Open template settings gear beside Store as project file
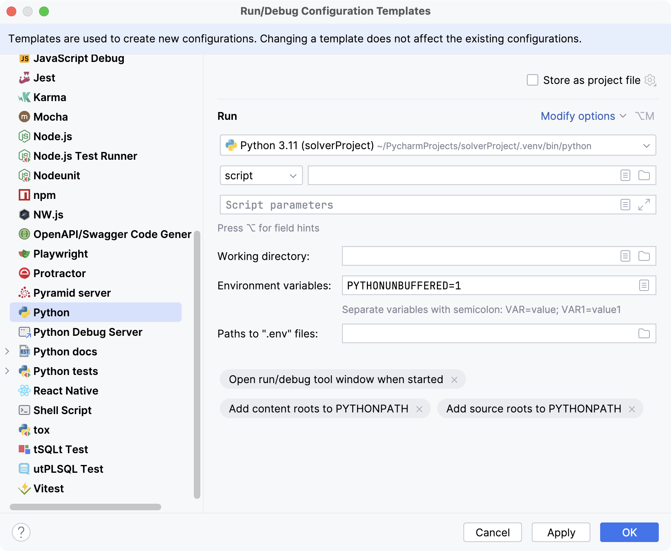The width and height of the screenshot is (671, 551). [x=650, y=80]
